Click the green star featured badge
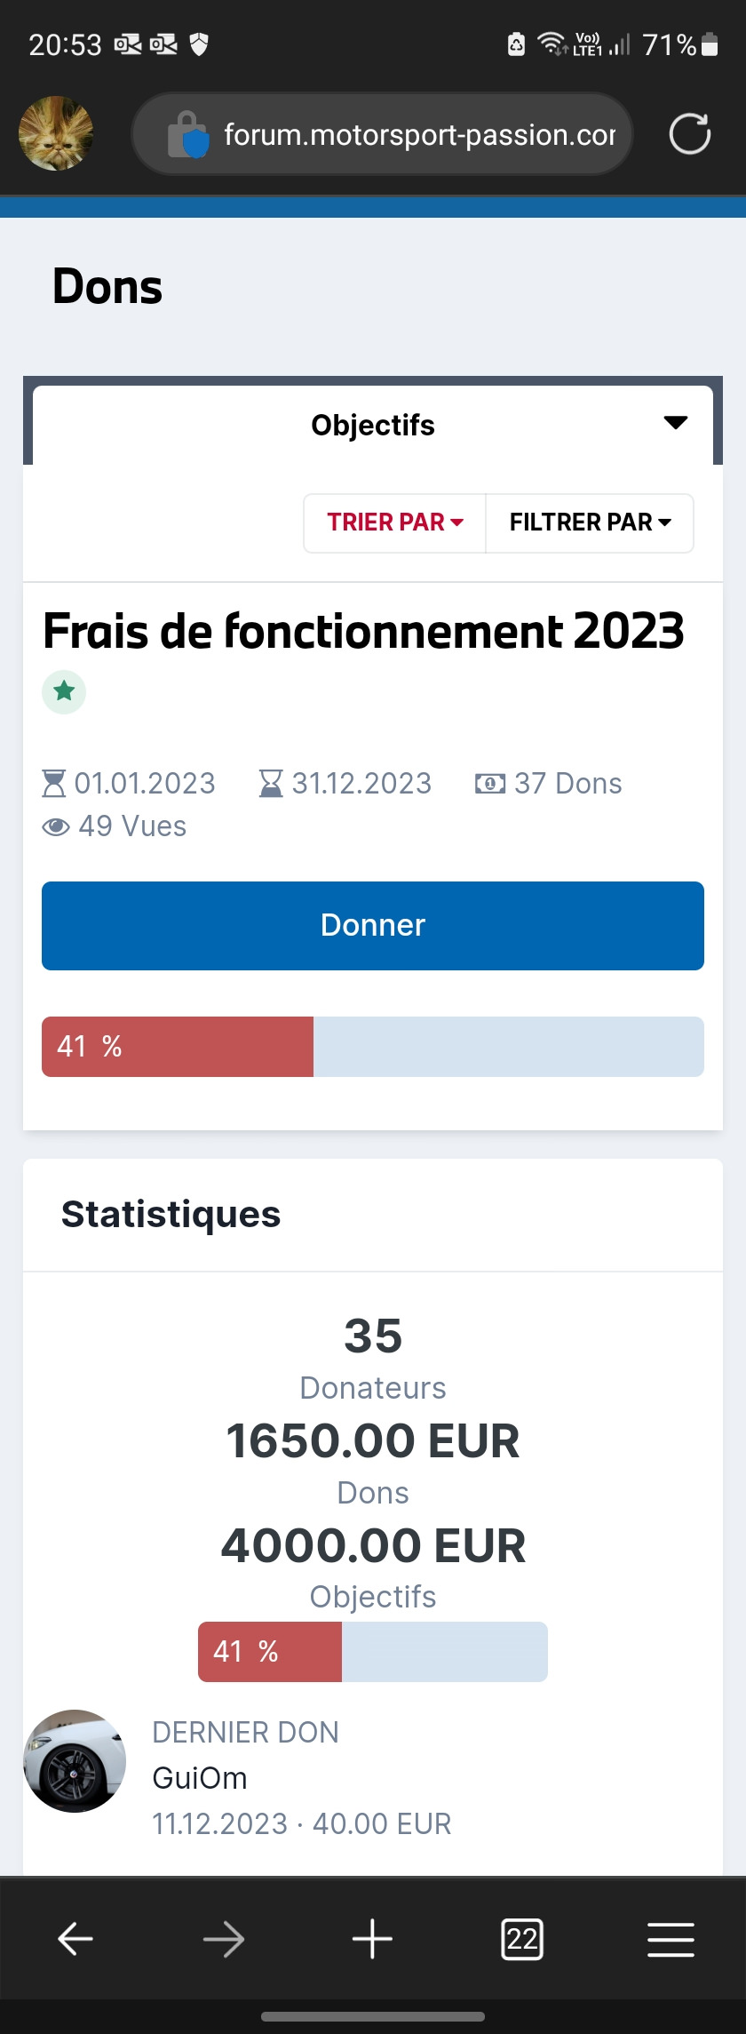This screenshot has width=746, height=2034. click(64, 691)
